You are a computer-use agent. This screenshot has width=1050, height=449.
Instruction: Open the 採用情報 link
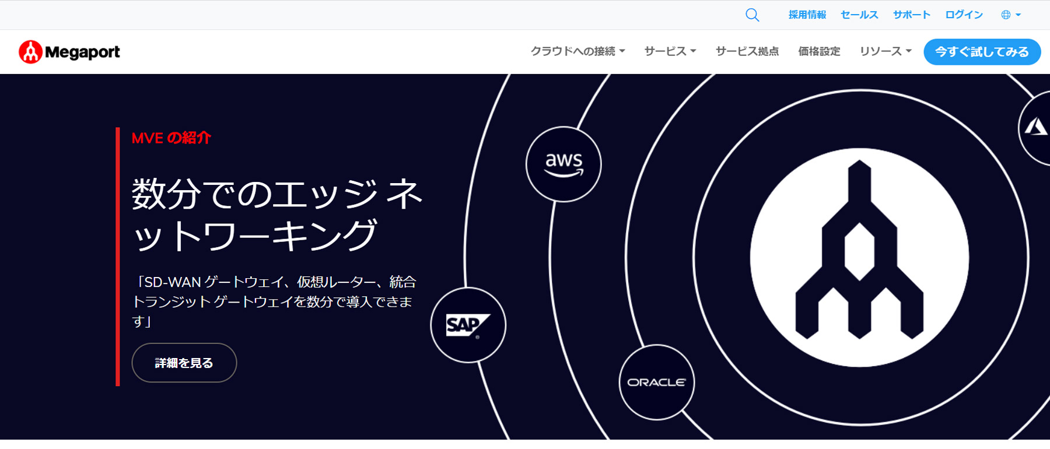click(x=807, y=15)
